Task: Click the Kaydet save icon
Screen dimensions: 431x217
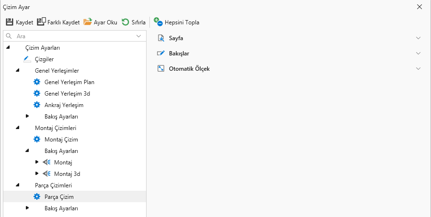Action: point(10,22)
